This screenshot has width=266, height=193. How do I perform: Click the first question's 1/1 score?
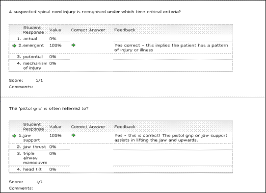click(x=39, y=80)
